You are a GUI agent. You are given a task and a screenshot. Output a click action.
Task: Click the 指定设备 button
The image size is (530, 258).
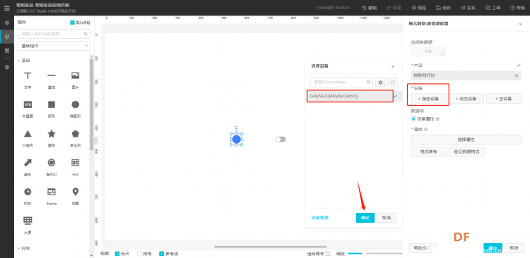(x=429, y=99)
